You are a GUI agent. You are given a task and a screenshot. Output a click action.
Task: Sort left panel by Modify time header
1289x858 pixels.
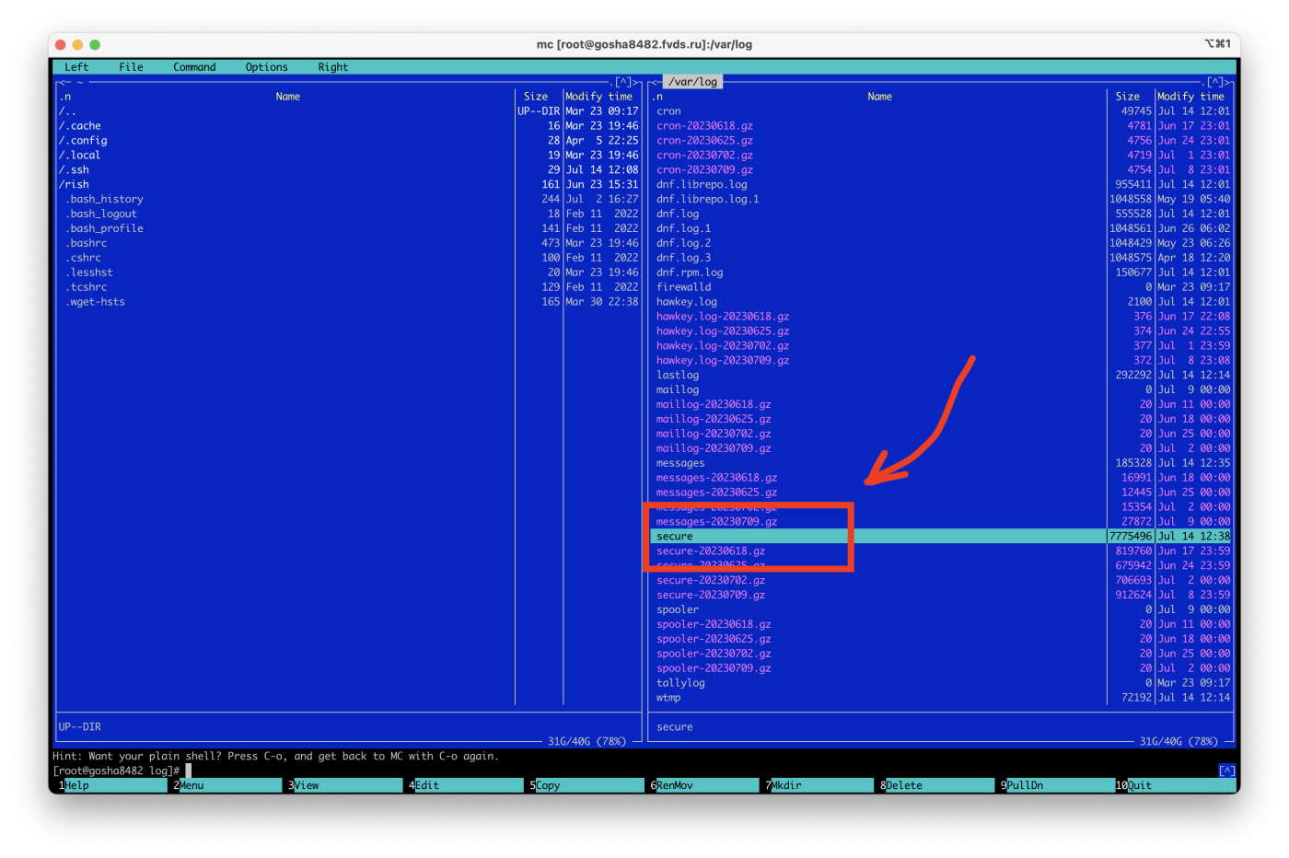[x=598, y=97]
